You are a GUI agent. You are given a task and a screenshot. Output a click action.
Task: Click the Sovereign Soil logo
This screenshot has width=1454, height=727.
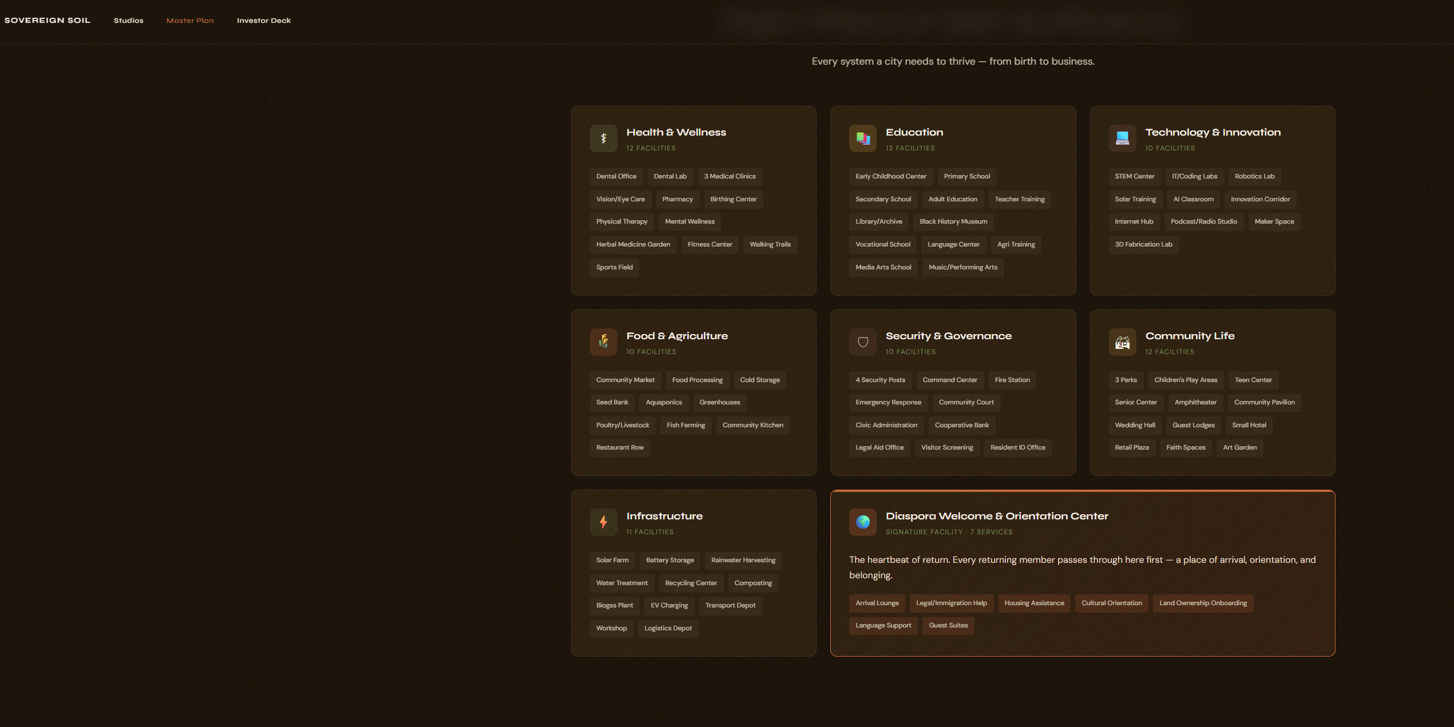click(47, 21)
